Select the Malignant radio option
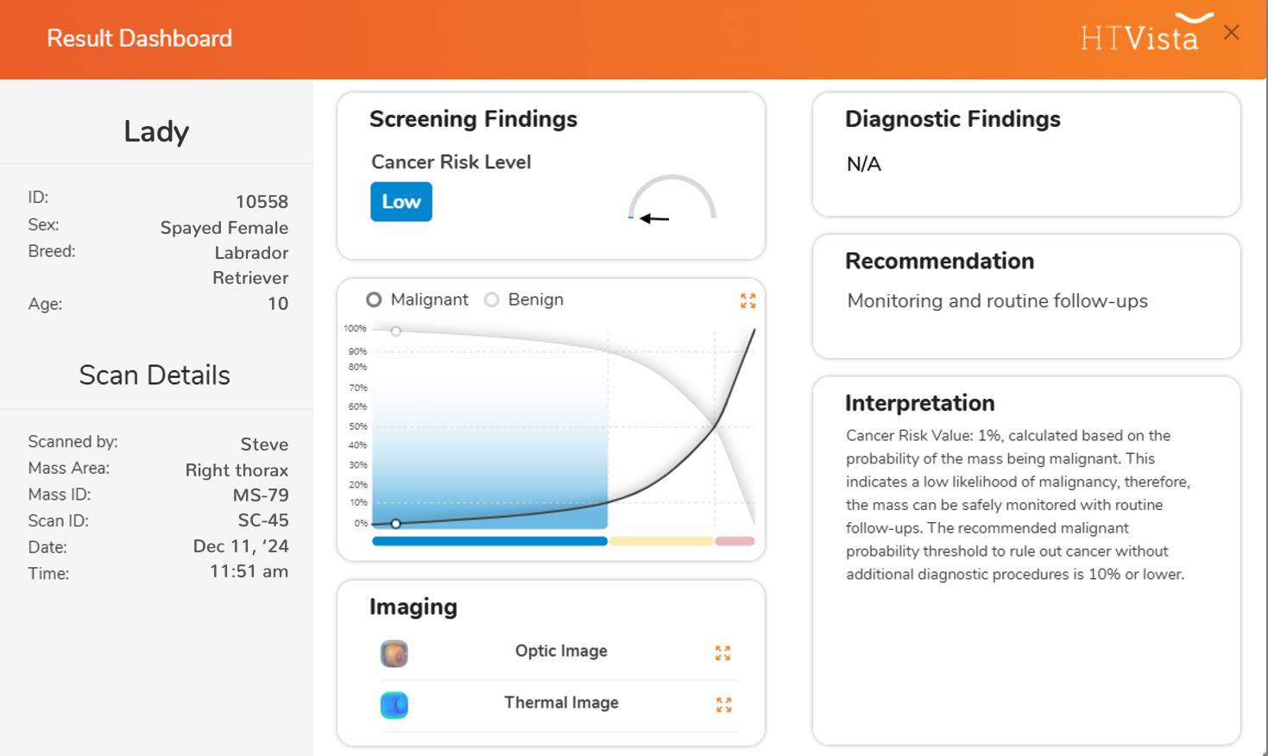Viewport: 1268px width, 756px height. (374, 299)
